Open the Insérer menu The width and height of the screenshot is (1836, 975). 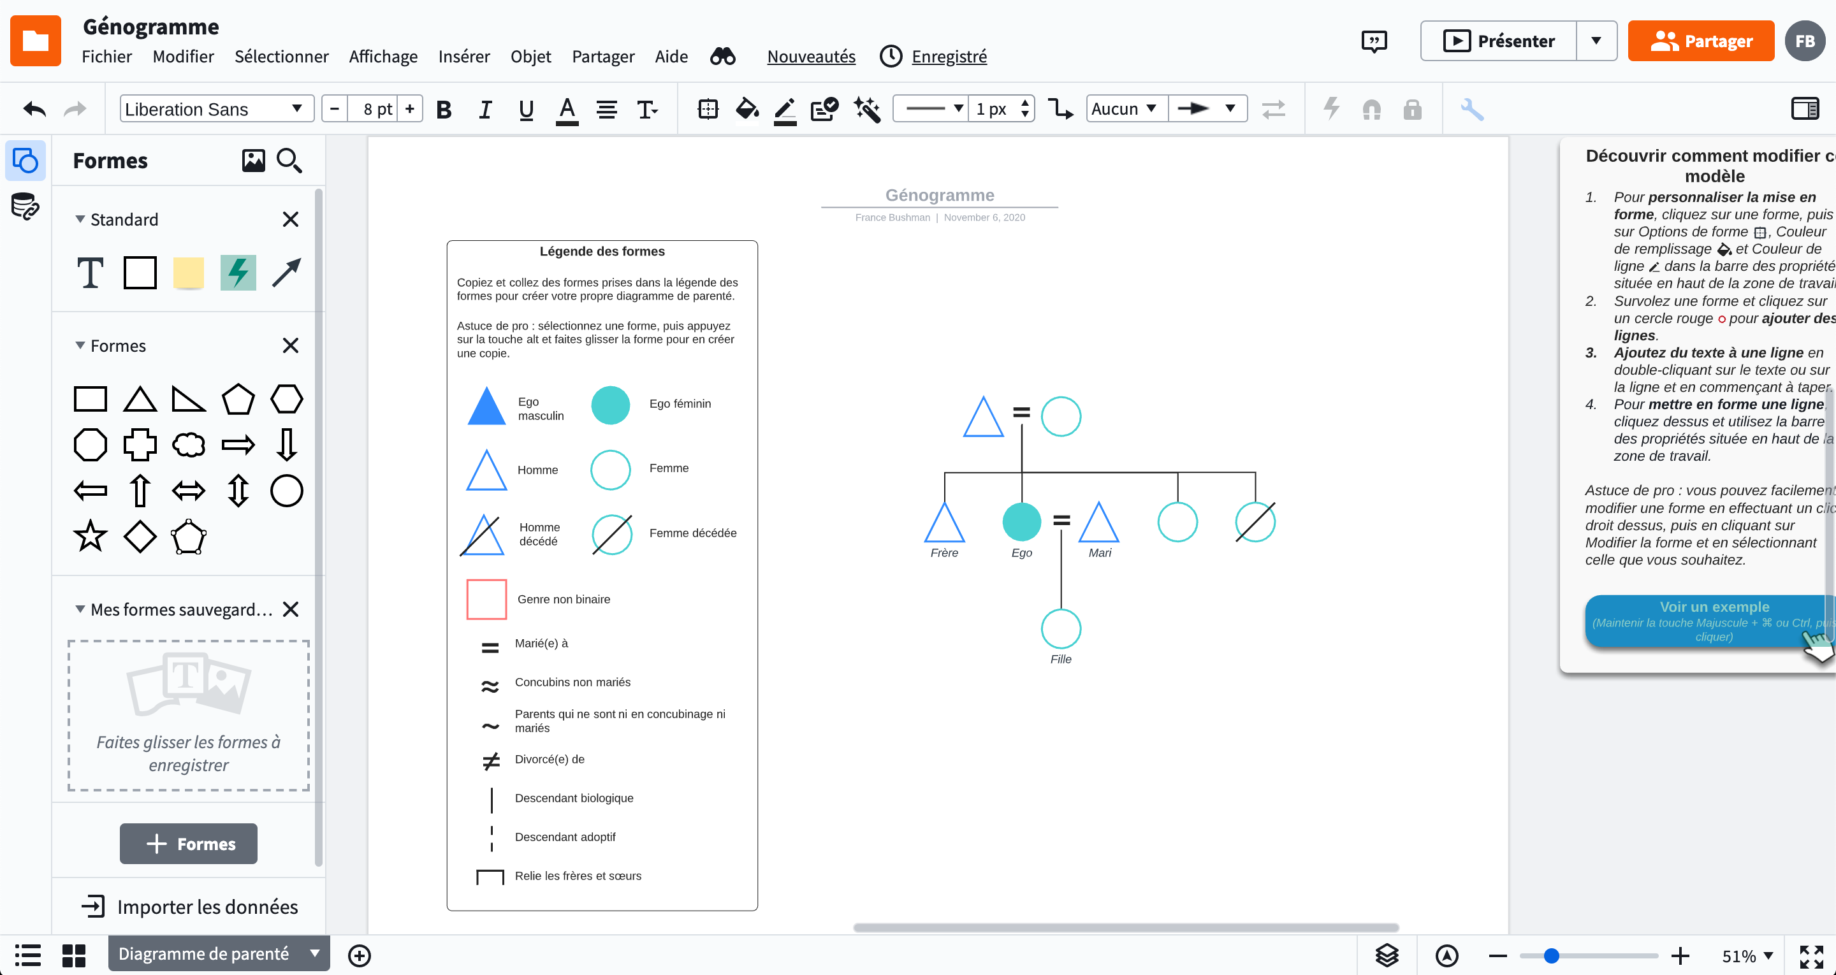point(464,56)
